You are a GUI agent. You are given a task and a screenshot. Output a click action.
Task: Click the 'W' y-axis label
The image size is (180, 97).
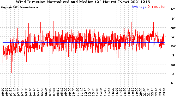point(173,37)
